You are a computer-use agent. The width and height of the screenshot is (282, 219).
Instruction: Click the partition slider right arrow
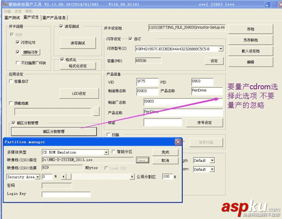click(x=132, y=177)
